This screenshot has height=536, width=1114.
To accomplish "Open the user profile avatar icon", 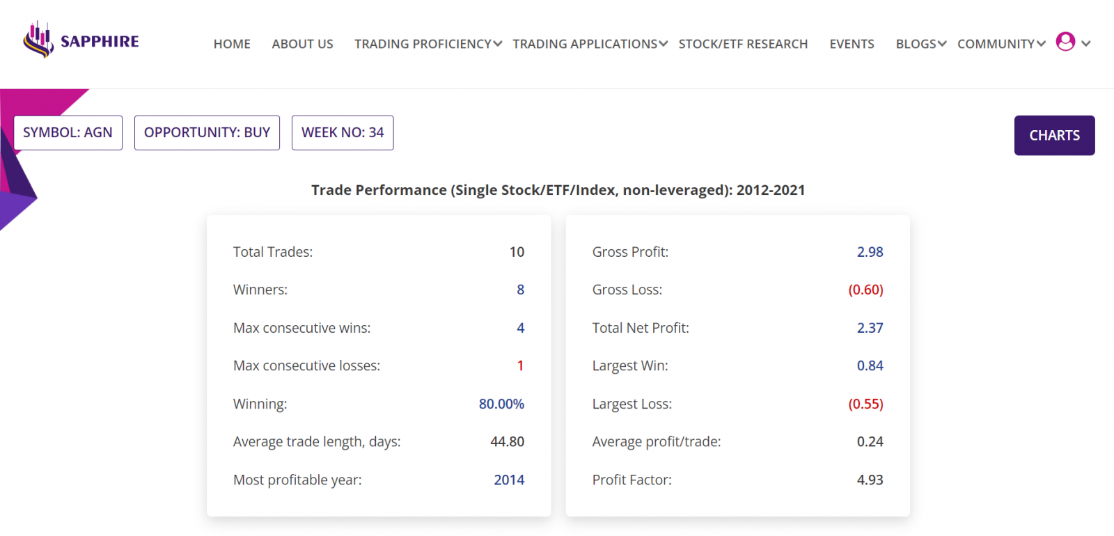I will pyautogui.click(x=1065, y=42).
